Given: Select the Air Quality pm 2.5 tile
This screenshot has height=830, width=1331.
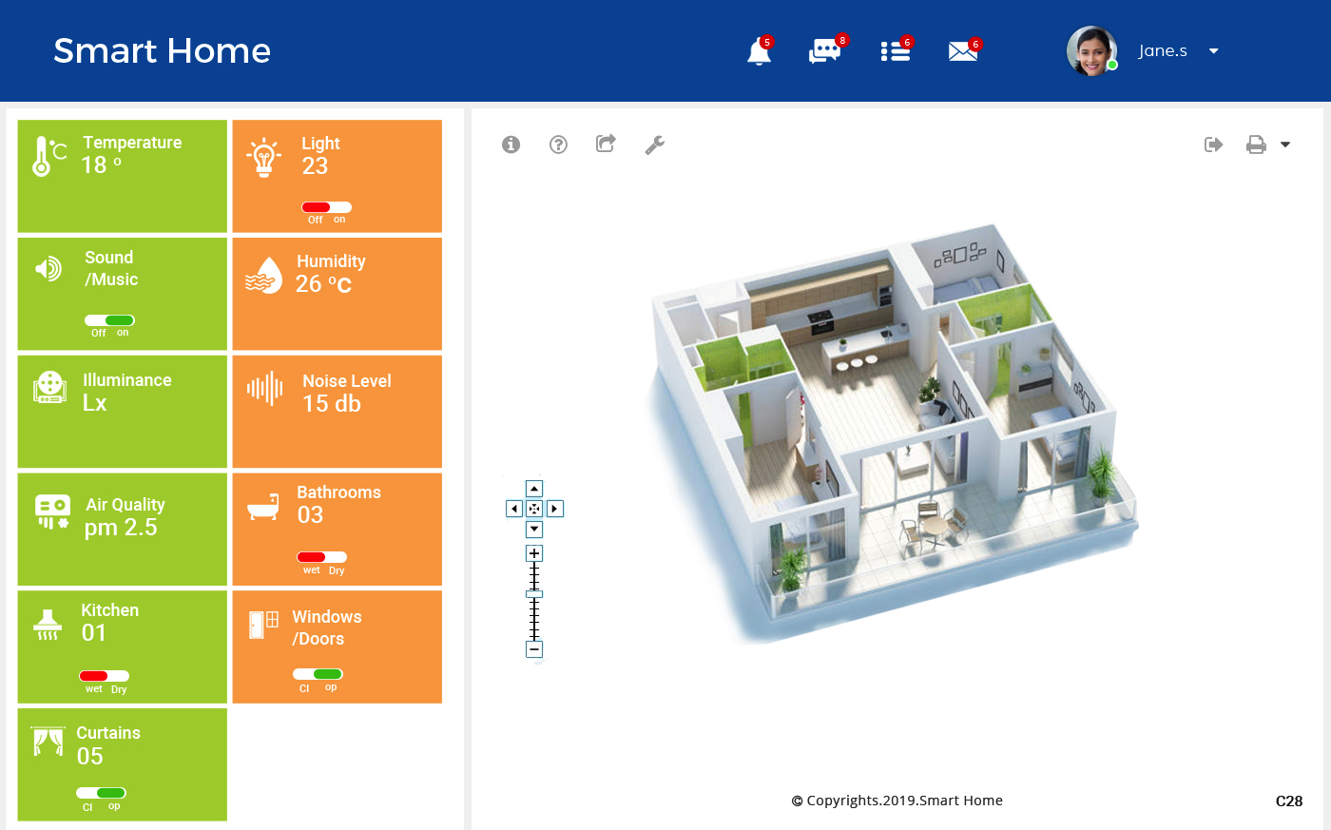Looking at the screenshot, I should click(x=122, y=529).
